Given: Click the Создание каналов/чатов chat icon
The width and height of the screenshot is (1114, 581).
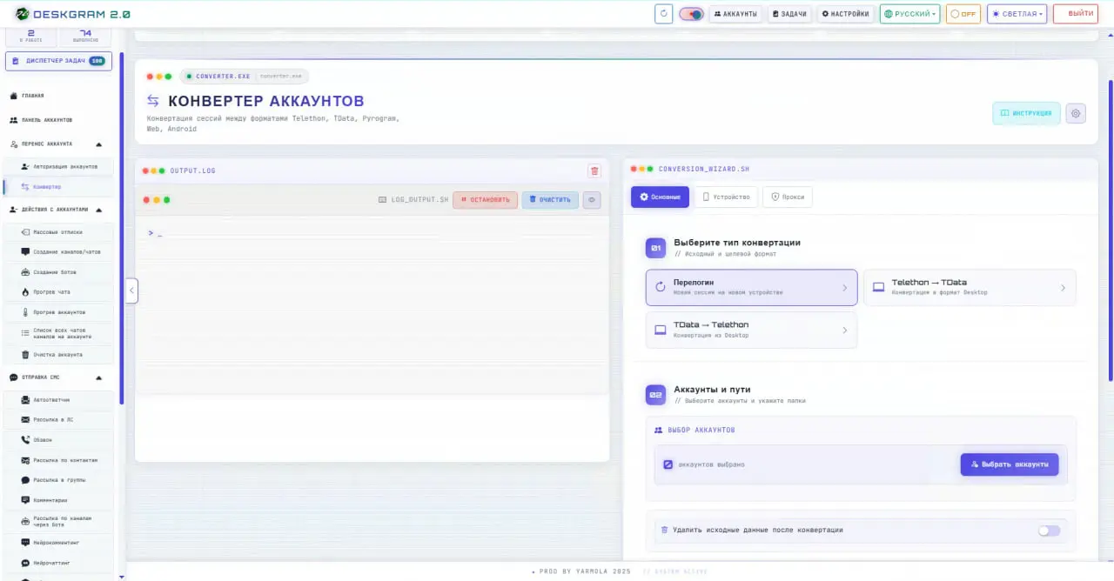Looking at the screenshot, I should pos(25,252).
